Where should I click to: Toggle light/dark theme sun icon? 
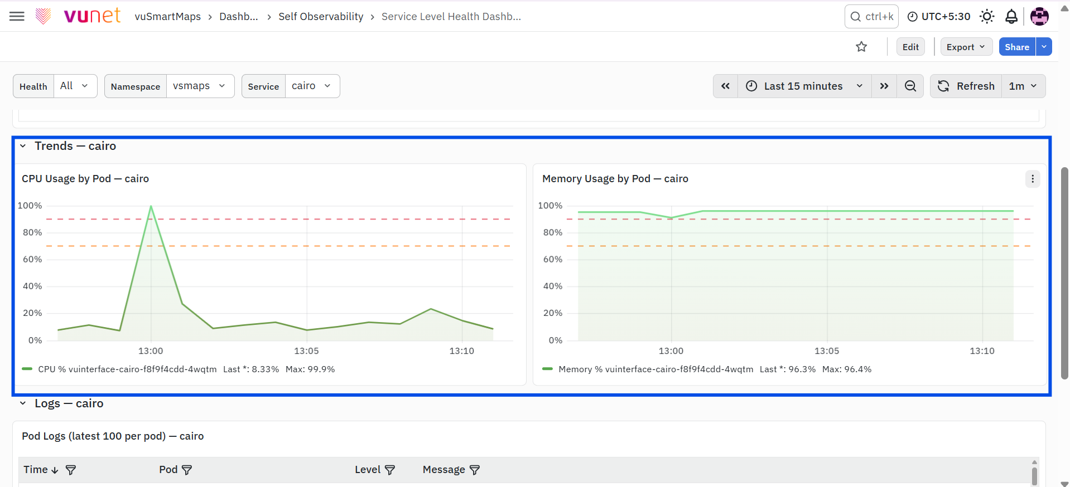[x=987, y=16]
